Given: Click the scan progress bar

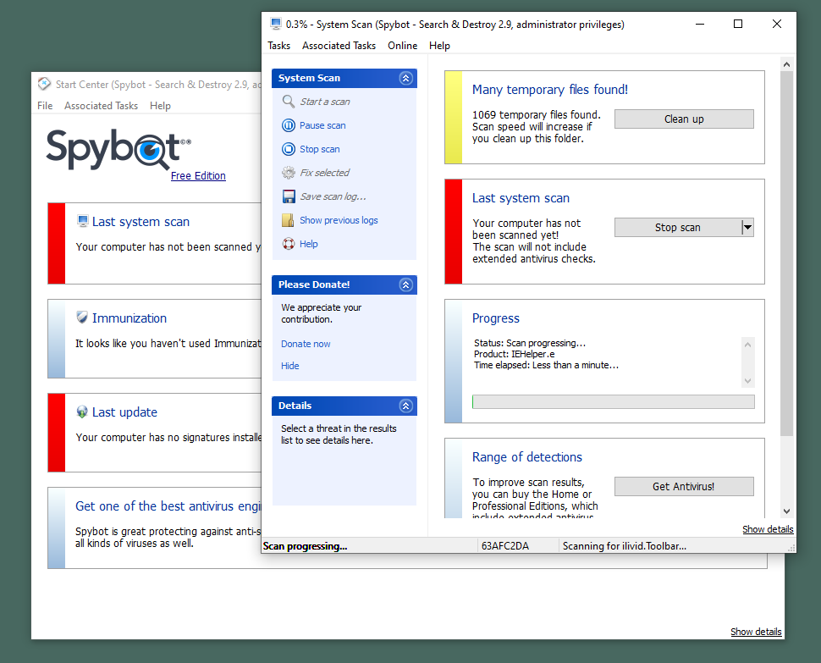Looking at the screenshot, I should pos(613,401).
